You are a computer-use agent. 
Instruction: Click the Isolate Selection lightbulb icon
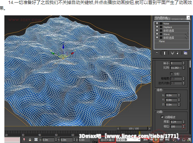click(x=24, y=140)
